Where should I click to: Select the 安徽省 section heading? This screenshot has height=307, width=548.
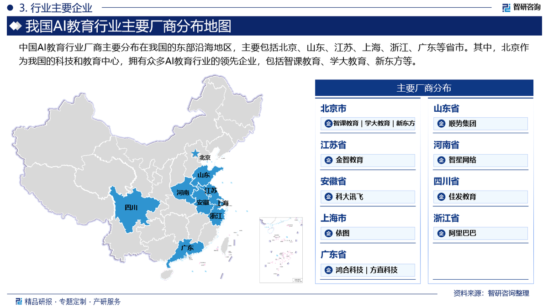pyautogui.click(x=333, y=182)
